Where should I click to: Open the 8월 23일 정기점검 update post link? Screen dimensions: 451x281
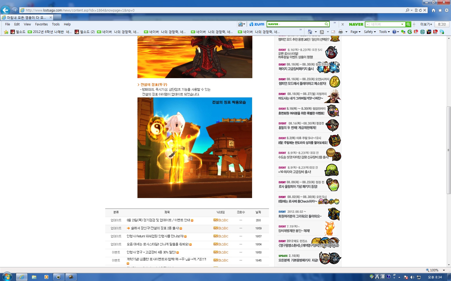click(158, 220)
